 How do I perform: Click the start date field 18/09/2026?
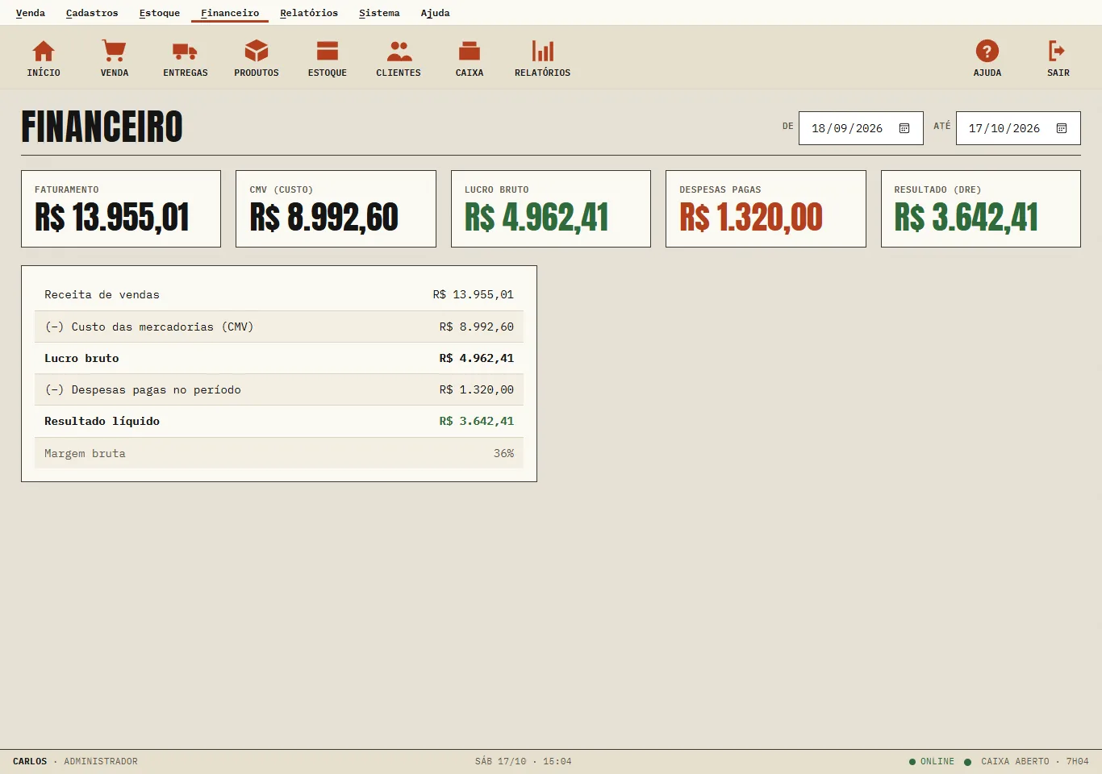coord(861,128)
